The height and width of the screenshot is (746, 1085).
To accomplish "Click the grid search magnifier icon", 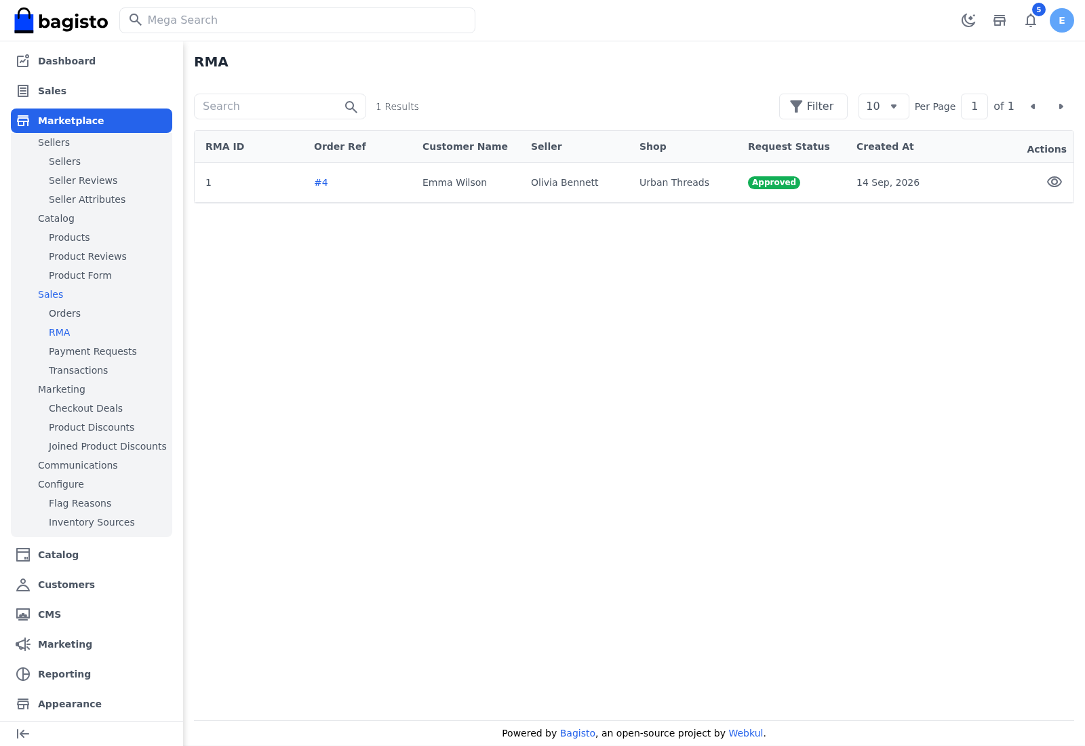I will click(351, 106).
